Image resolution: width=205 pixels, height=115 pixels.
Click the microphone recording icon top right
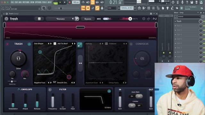click(182, 2)
